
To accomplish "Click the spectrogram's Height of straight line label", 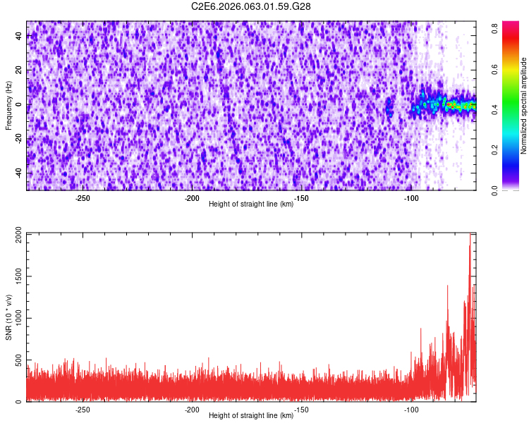I will [251, 204].
